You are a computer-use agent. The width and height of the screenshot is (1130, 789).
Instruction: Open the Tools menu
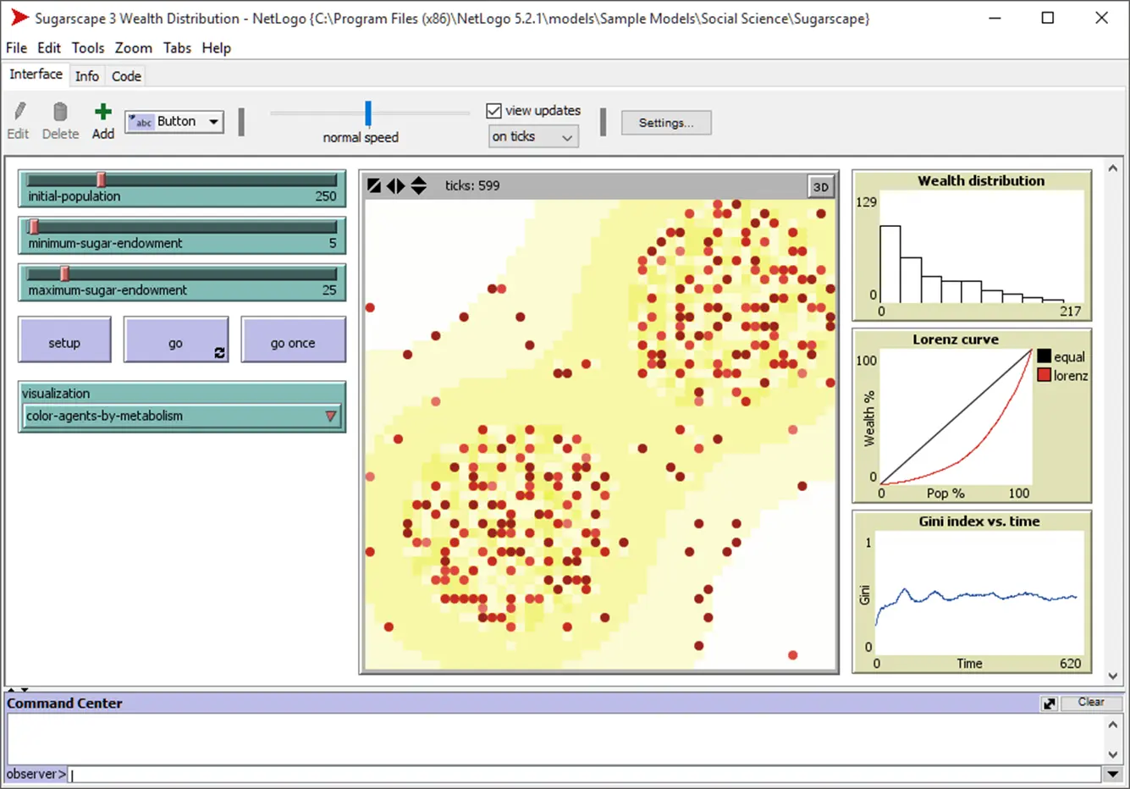click(x=88, y=48)
